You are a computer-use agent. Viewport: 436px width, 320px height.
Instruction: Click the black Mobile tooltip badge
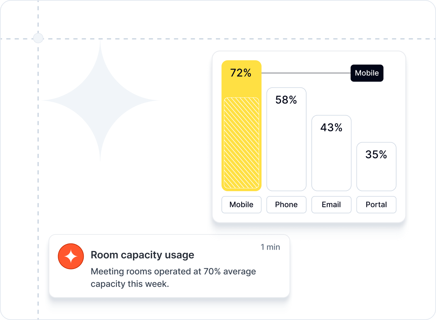coord(367,73)
